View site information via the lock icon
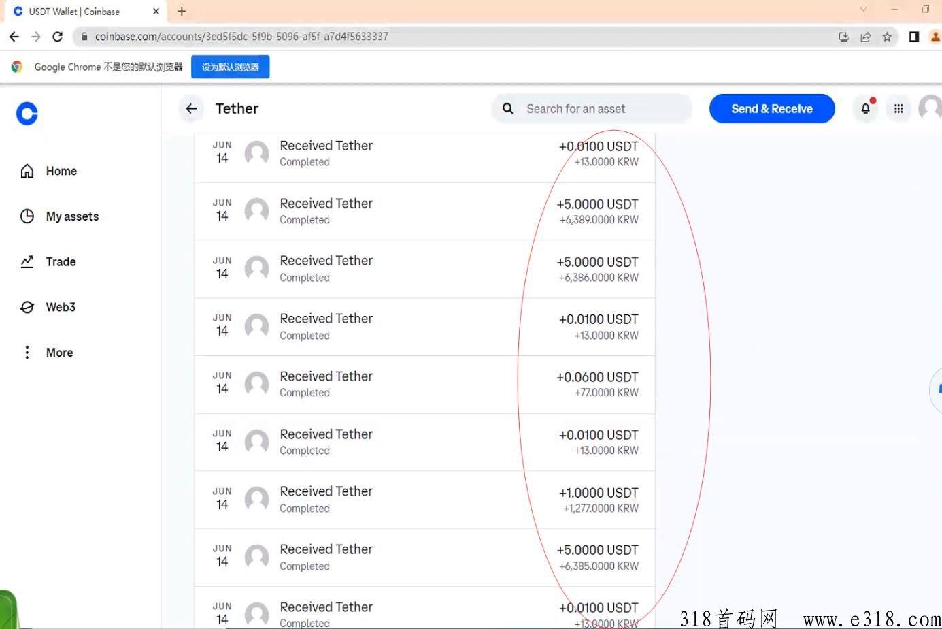Image resolution: width=942 pixels, height=629 pixels. 84,37
